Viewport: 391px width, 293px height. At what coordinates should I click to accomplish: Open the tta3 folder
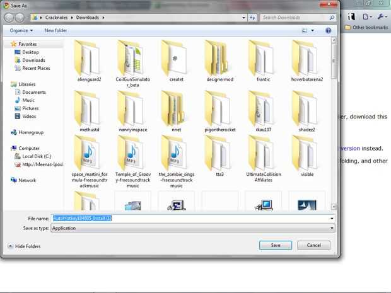[x=219, y=156]
